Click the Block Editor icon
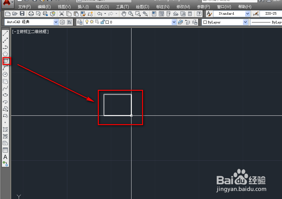Screen dimensions: 282x199 (x=90, y=14)
